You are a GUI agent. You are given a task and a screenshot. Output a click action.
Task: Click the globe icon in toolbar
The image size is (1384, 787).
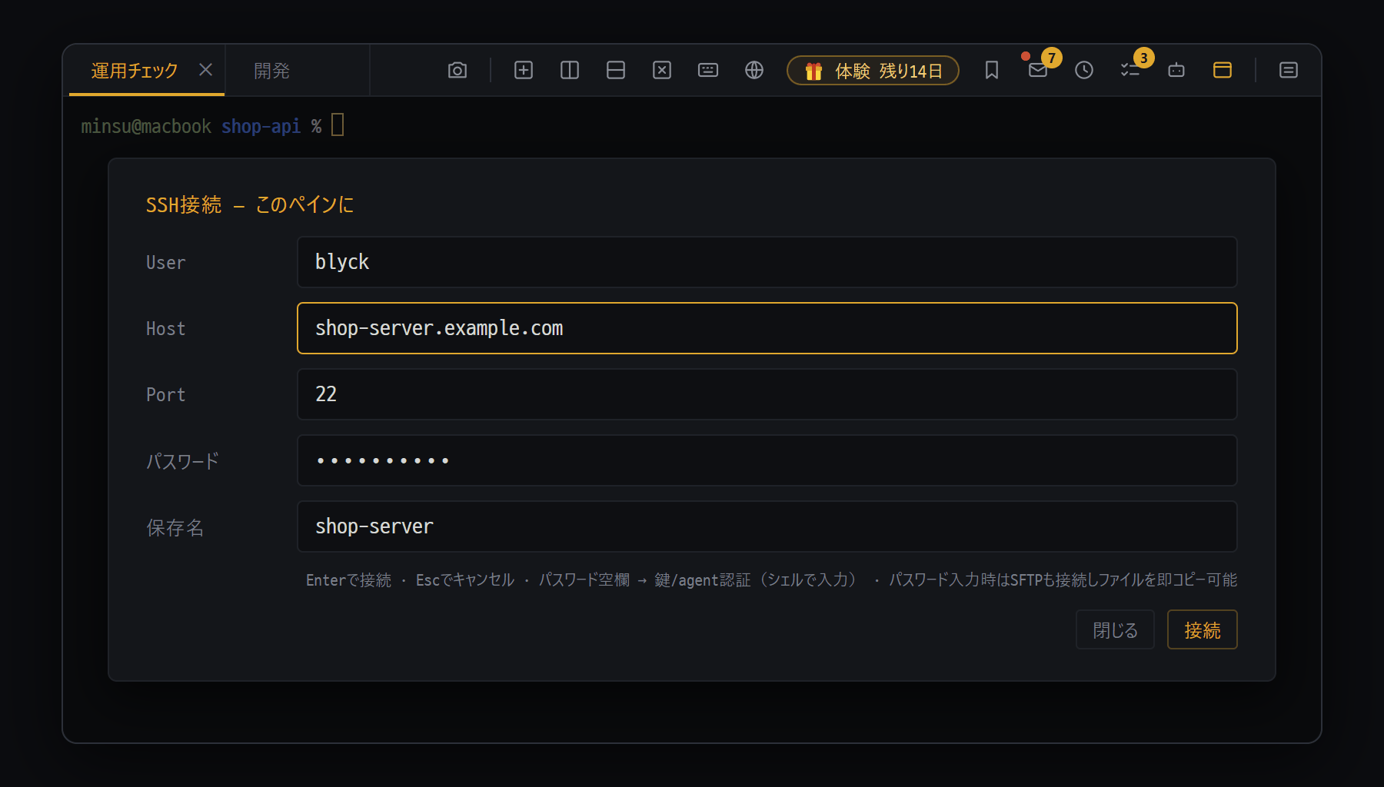pos(754,71)
